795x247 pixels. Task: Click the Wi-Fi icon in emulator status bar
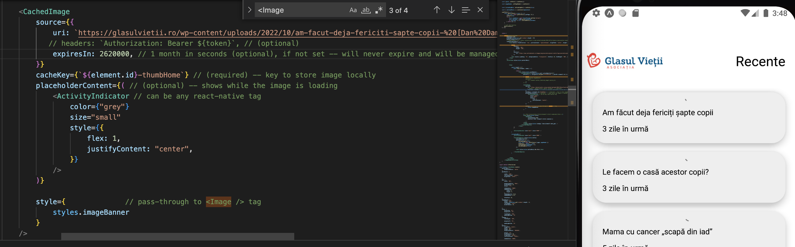(745, 13)
